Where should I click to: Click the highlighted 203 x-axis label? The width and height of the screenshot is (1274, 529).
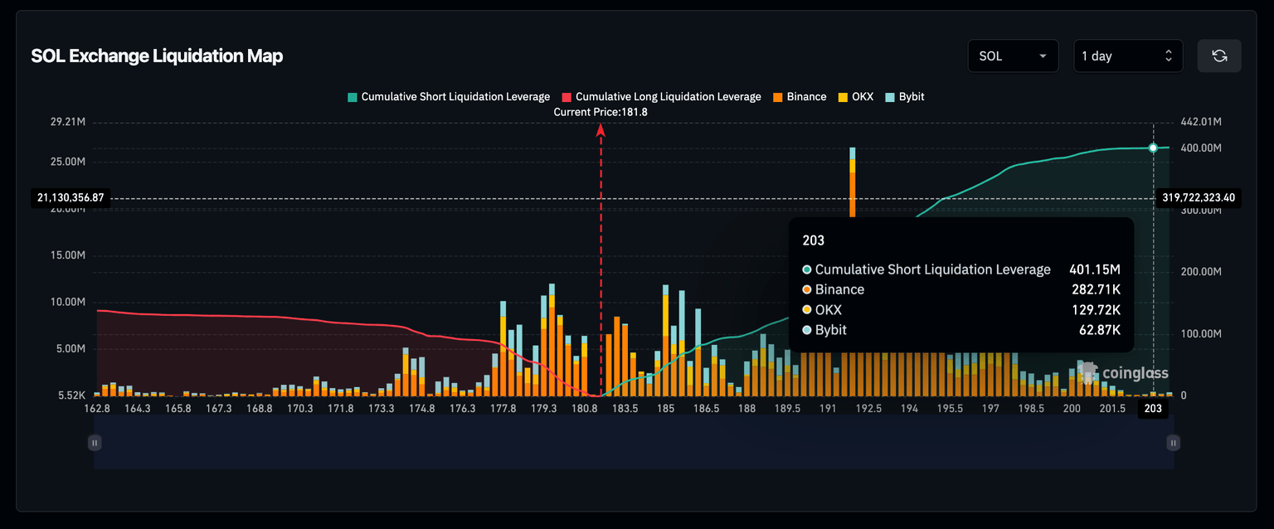(x=1153, y=409)
